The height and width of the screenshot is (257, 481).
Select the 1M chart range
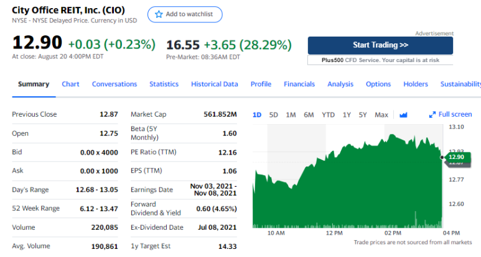click(x=291, y=115)
